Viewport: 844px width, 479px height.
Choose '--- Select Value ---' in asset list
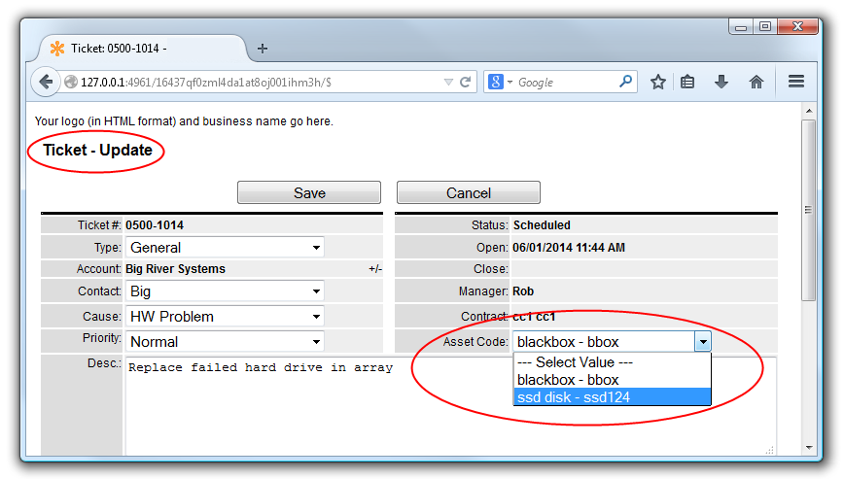(x=612, y=362)
